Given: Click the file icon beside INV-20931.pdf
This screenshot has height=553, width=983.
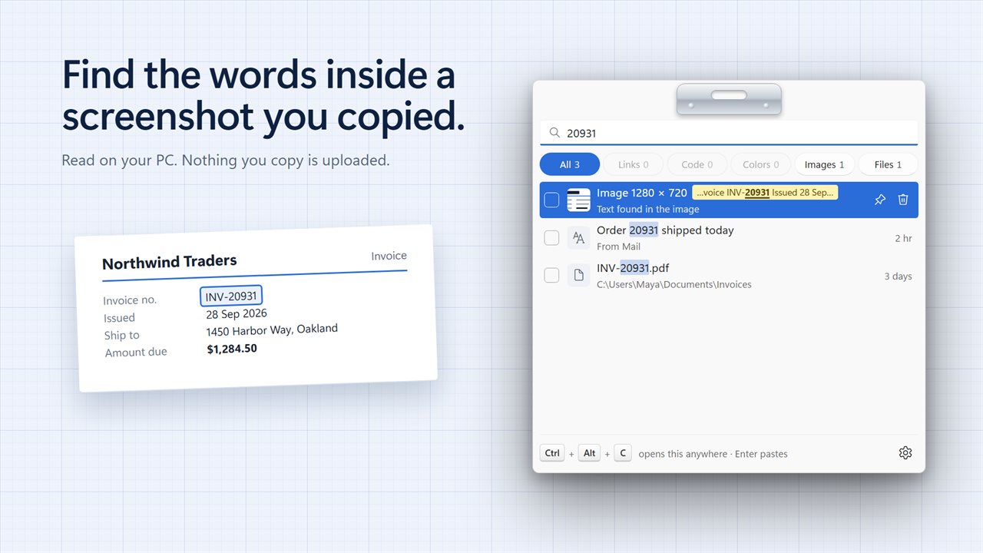Looking at the screenshot, I should [x=578, y=275].
